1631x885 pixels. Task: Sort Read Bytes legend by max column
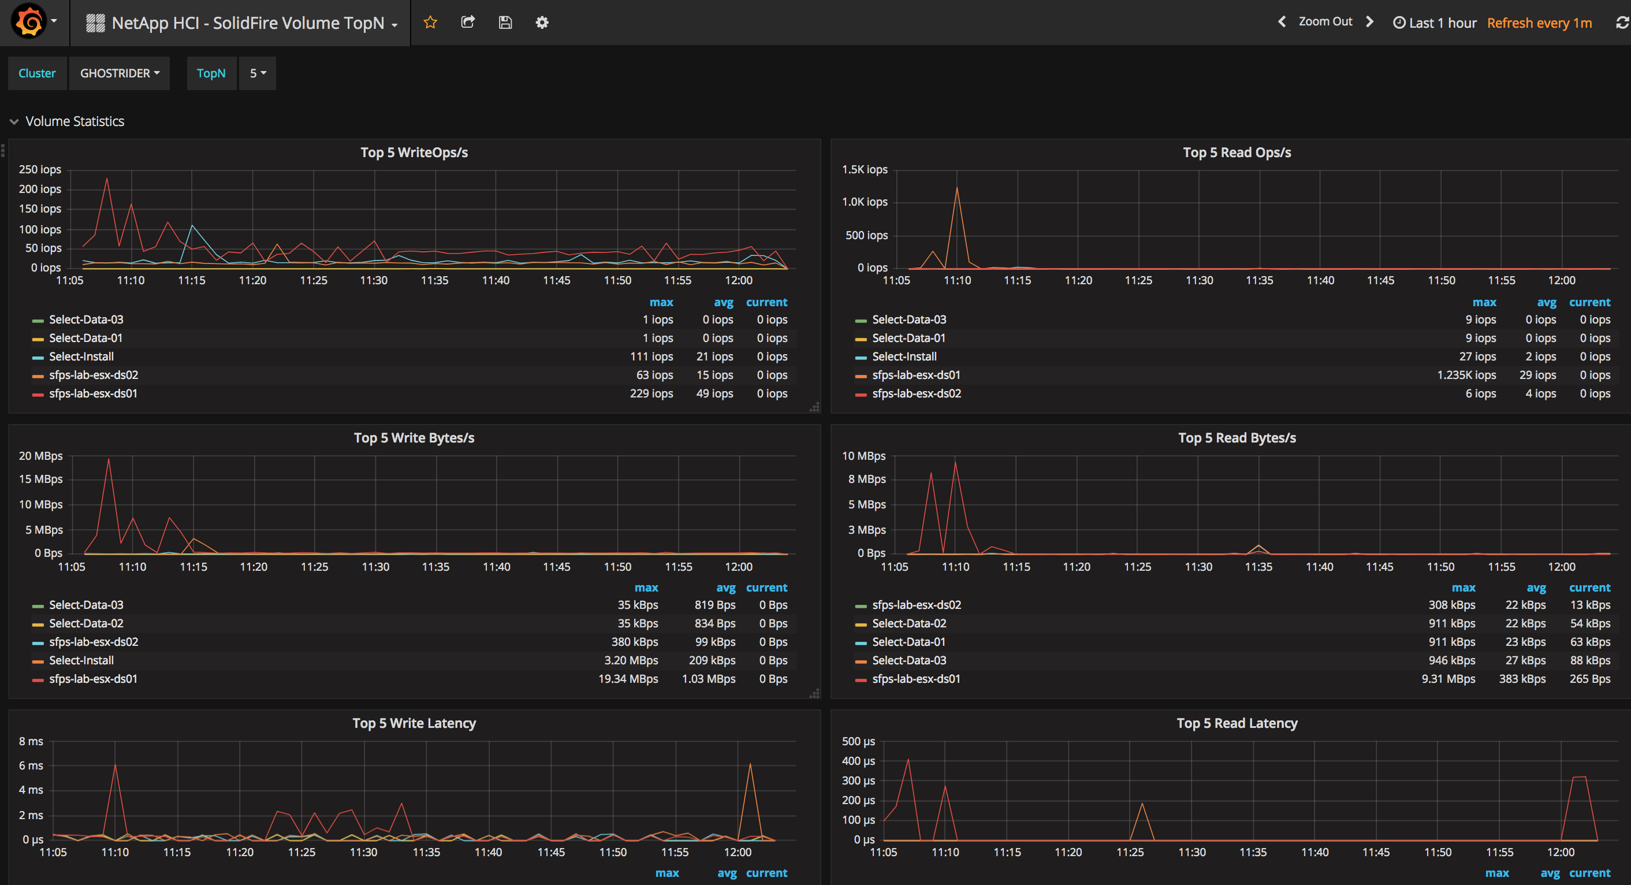tap(1463, 588)
